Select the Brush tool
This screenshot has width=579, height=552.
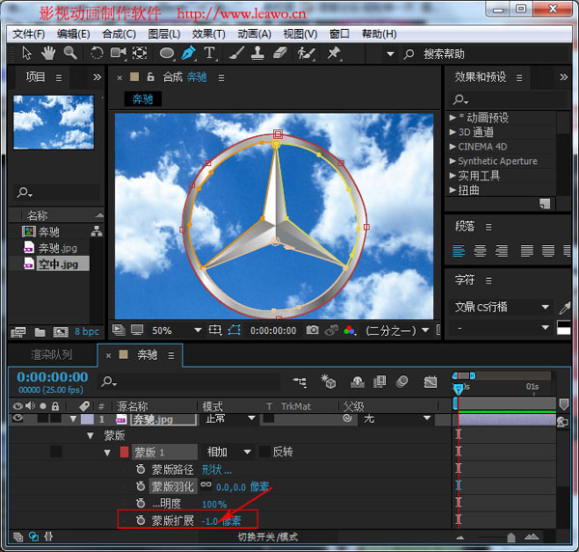(x=236, y=53)
